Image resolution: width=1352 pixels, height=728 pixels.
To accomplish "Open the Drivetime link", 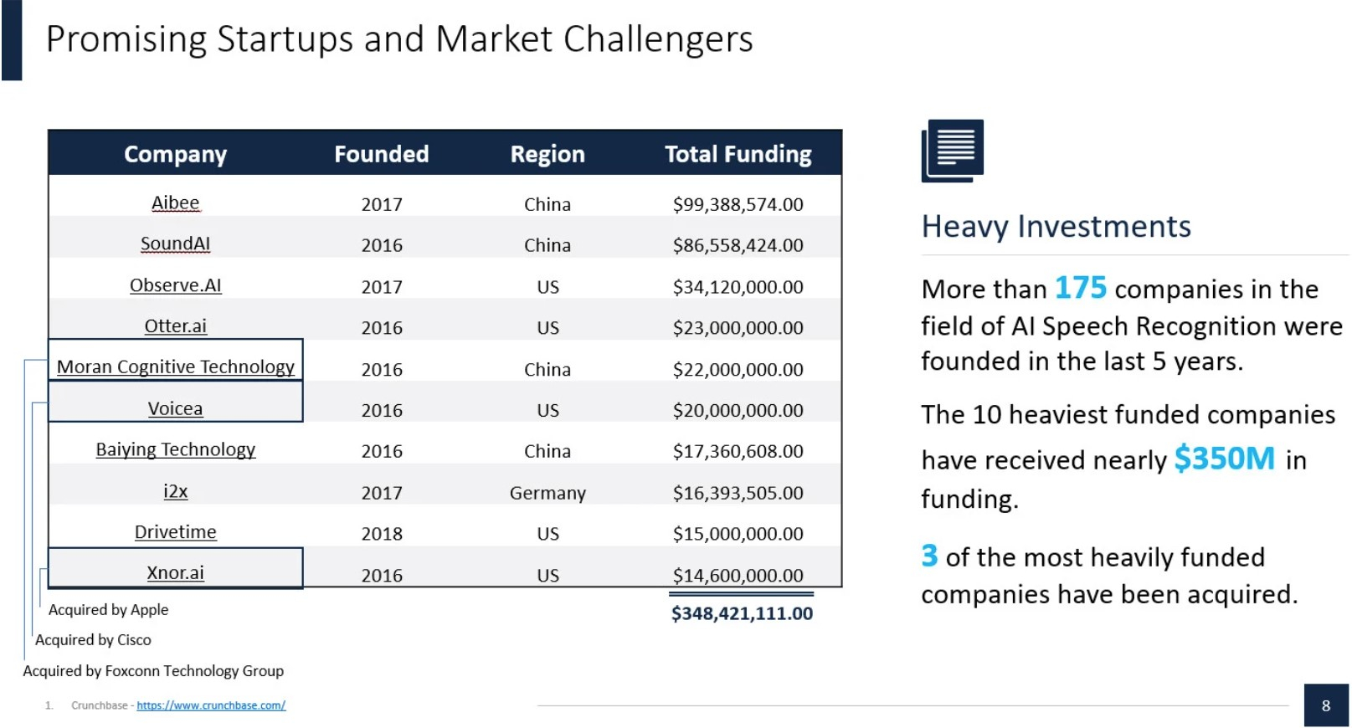I will click(x=176, y=532).
